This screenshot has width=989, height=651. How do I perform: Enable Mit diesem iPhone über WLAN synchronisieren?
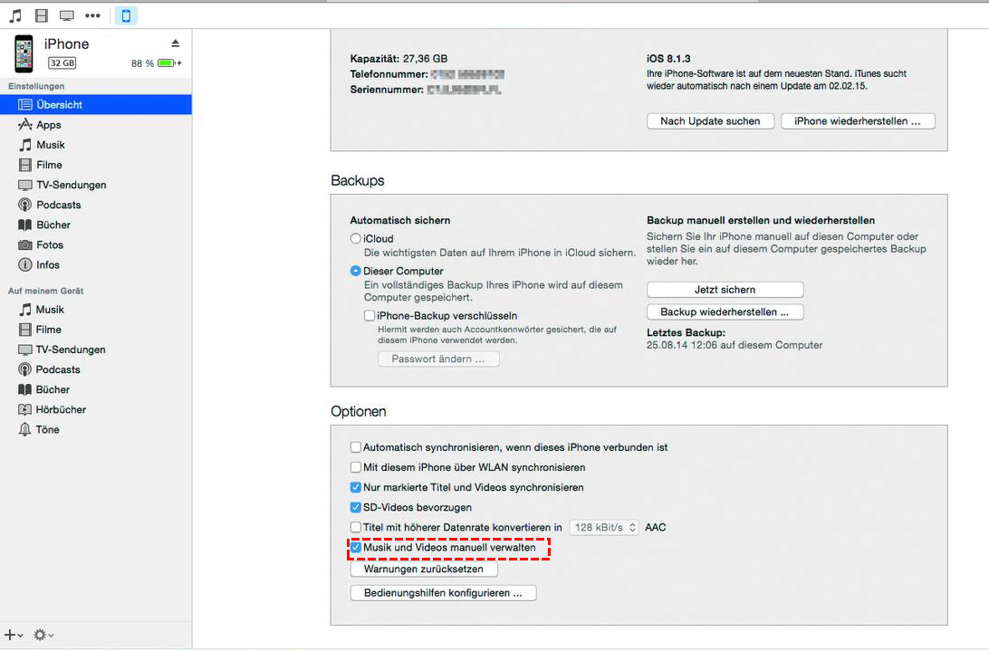click(x=356, y=467)
